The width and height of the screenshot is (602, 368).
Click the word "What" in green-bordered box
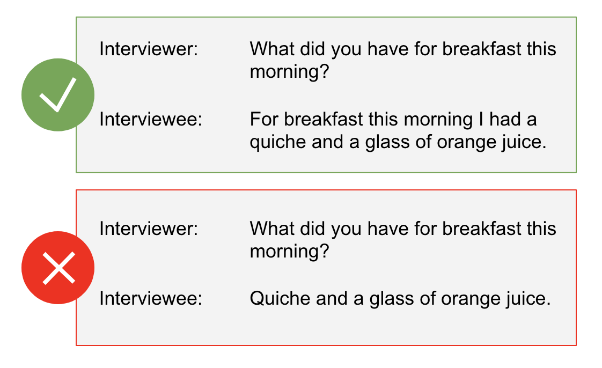[x=272, y=49]
